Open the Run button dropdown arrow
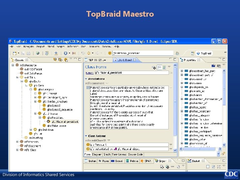Image resolution: width=240 pixels, height=180 pixels. pos(69,53)
